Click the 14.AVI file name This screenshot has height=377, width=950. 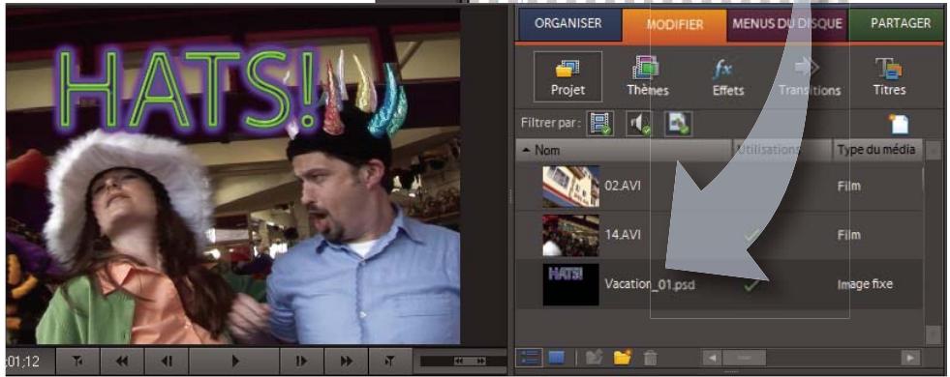(623, 235)
